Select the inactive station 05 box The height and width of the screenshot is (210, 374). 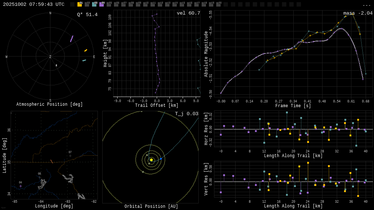click(109, 4)
